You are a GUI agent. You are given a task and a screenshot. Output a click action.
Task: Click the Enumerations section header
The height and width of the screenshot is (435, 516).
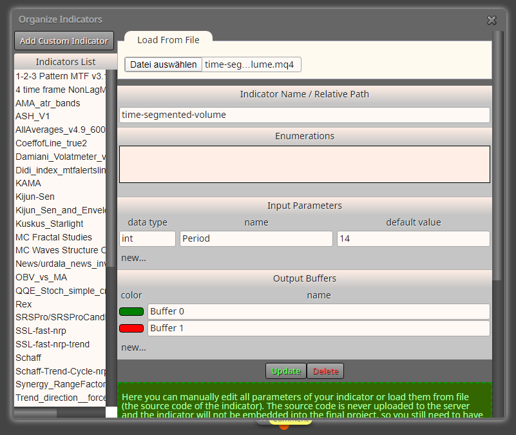pos(305,136)
